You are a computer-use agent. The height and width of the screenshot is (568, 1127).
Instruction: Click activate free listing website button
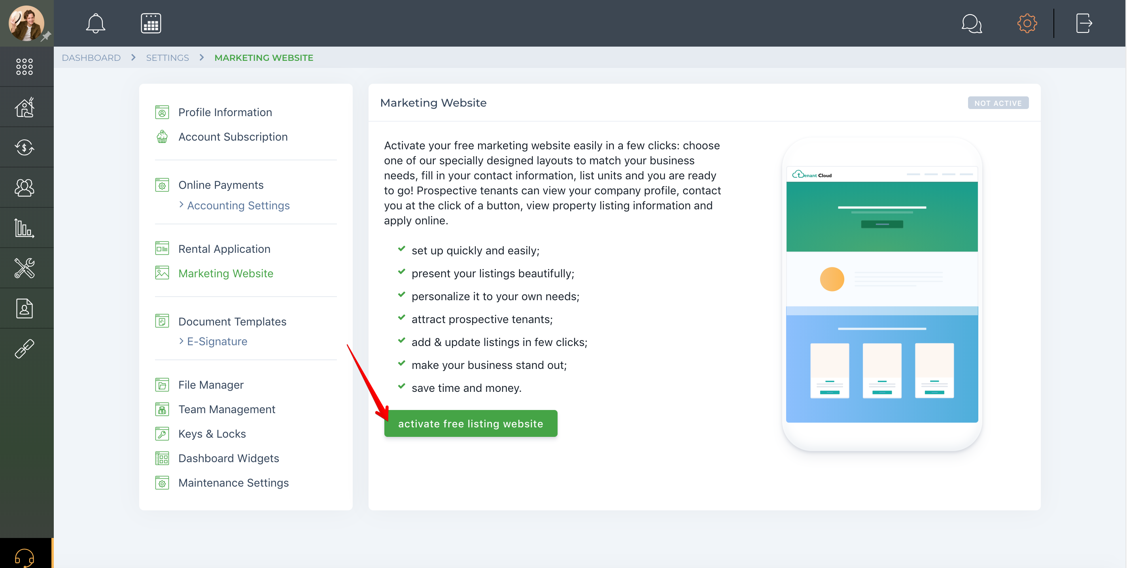(471, 423)
